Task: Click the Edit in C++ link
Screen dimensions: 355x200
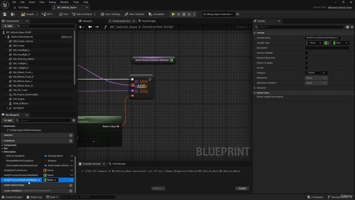Action: [67, 37]
